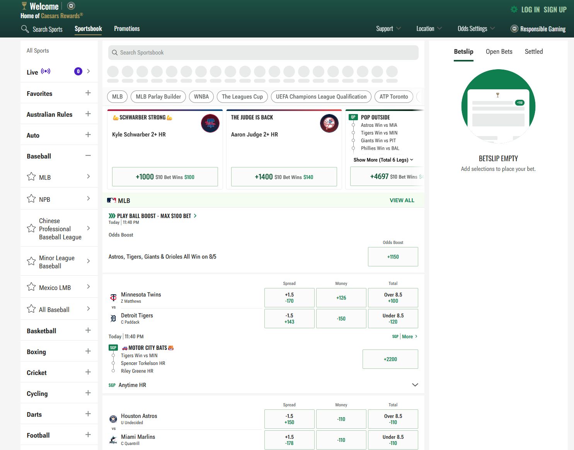574x450 pixels.
Task: Select the MLB Parlay Builder chip
Action: tap(158, 97)
